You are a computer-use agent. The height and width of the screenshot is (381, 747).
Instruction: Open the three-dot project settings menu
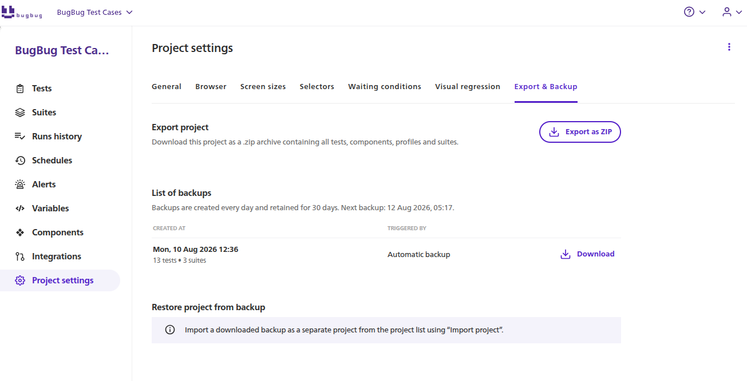729,47
